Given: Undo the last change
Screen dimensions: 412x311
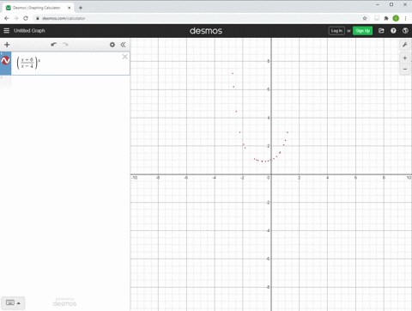Looking at the screenshot, I should coord(54,45).
